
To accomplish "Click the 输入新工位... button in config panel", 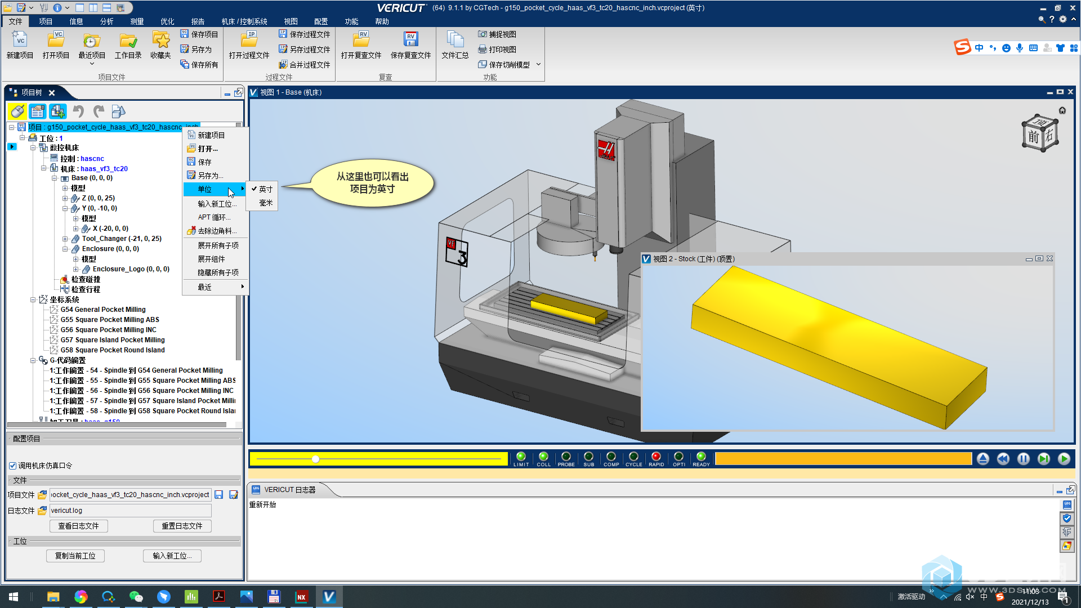I will [x=172, y=556].
